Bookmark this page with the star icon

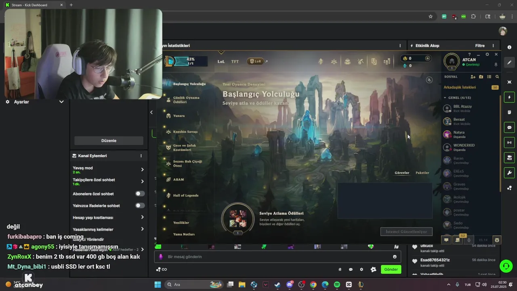point(431,17)
